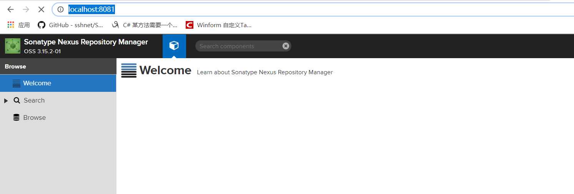Go back with the browser back arrow
The width and height of the screenshot is (574, 194).
[x=11, y=9]
